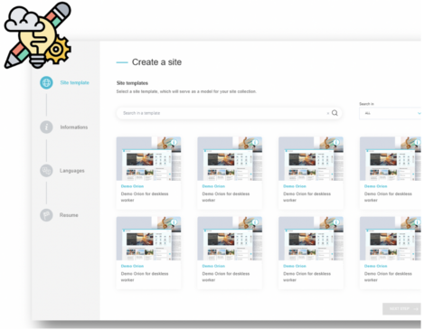The image size is (434, 330).
Task: Open the Search in dropdown
Action: click(x=390, y=113)
